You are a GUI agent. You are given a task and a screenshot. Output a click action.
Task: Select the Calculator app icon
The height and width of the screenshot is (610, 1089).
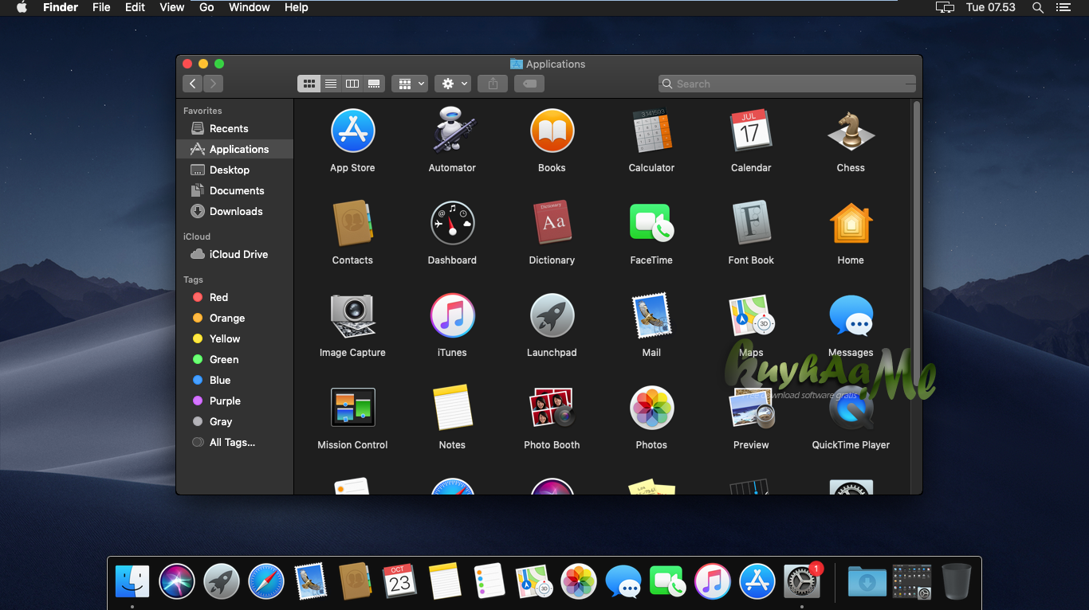(x=651, y=131)
